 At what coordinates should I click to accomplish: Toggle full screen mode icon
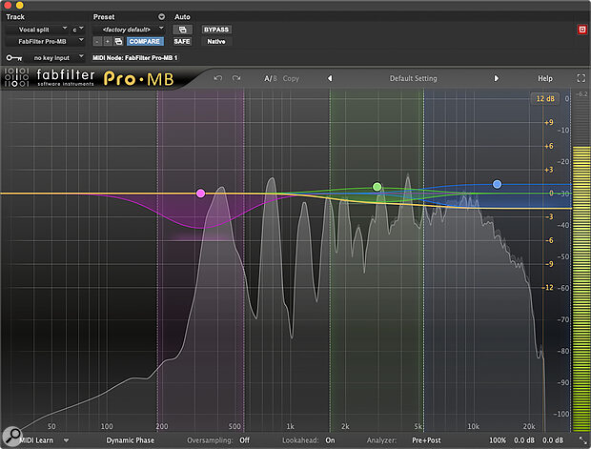[581, 78]
